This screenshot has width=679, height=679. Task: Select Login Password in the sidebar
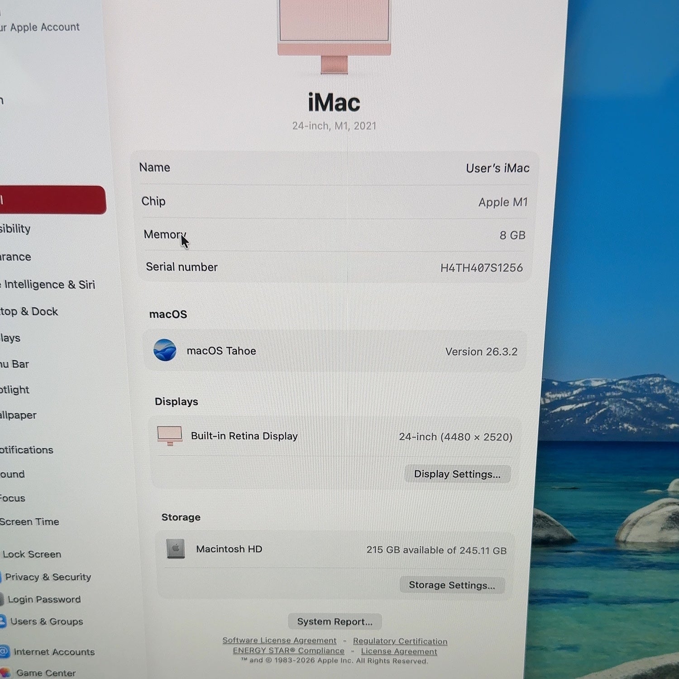44,599
